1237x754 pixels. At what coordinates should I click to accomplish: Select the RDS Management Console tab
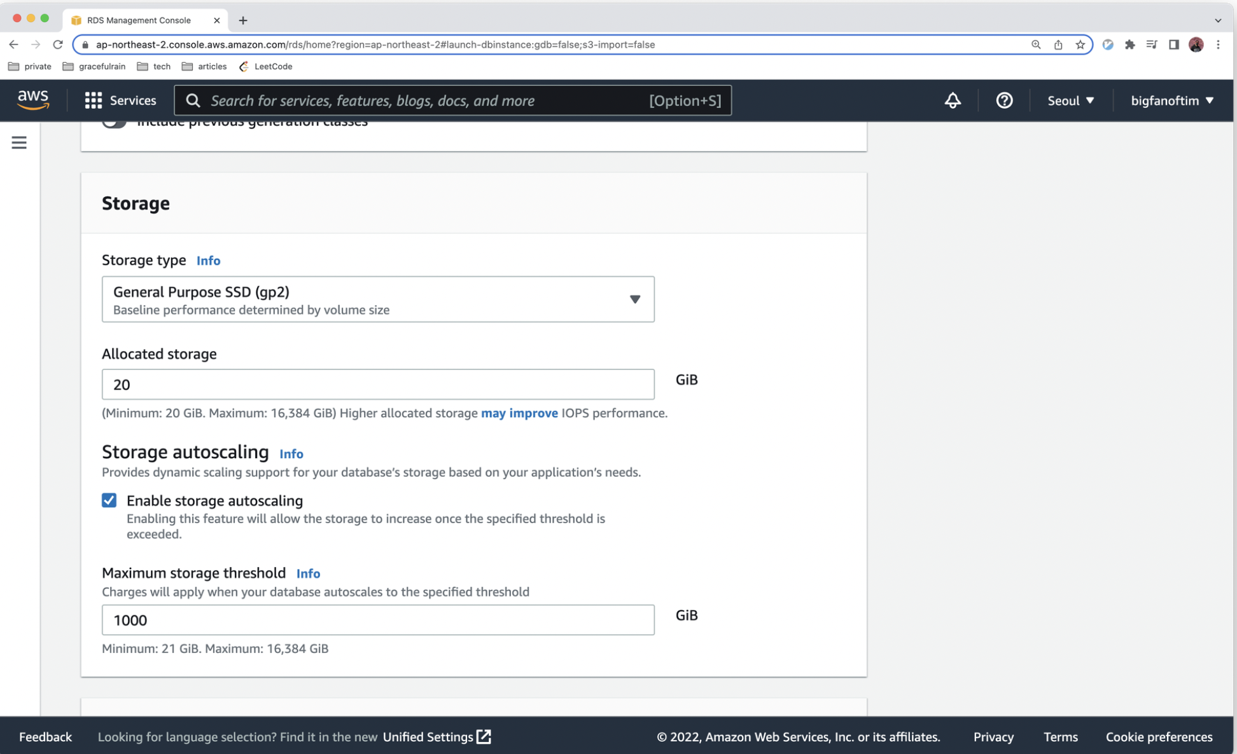pos(139,20)
